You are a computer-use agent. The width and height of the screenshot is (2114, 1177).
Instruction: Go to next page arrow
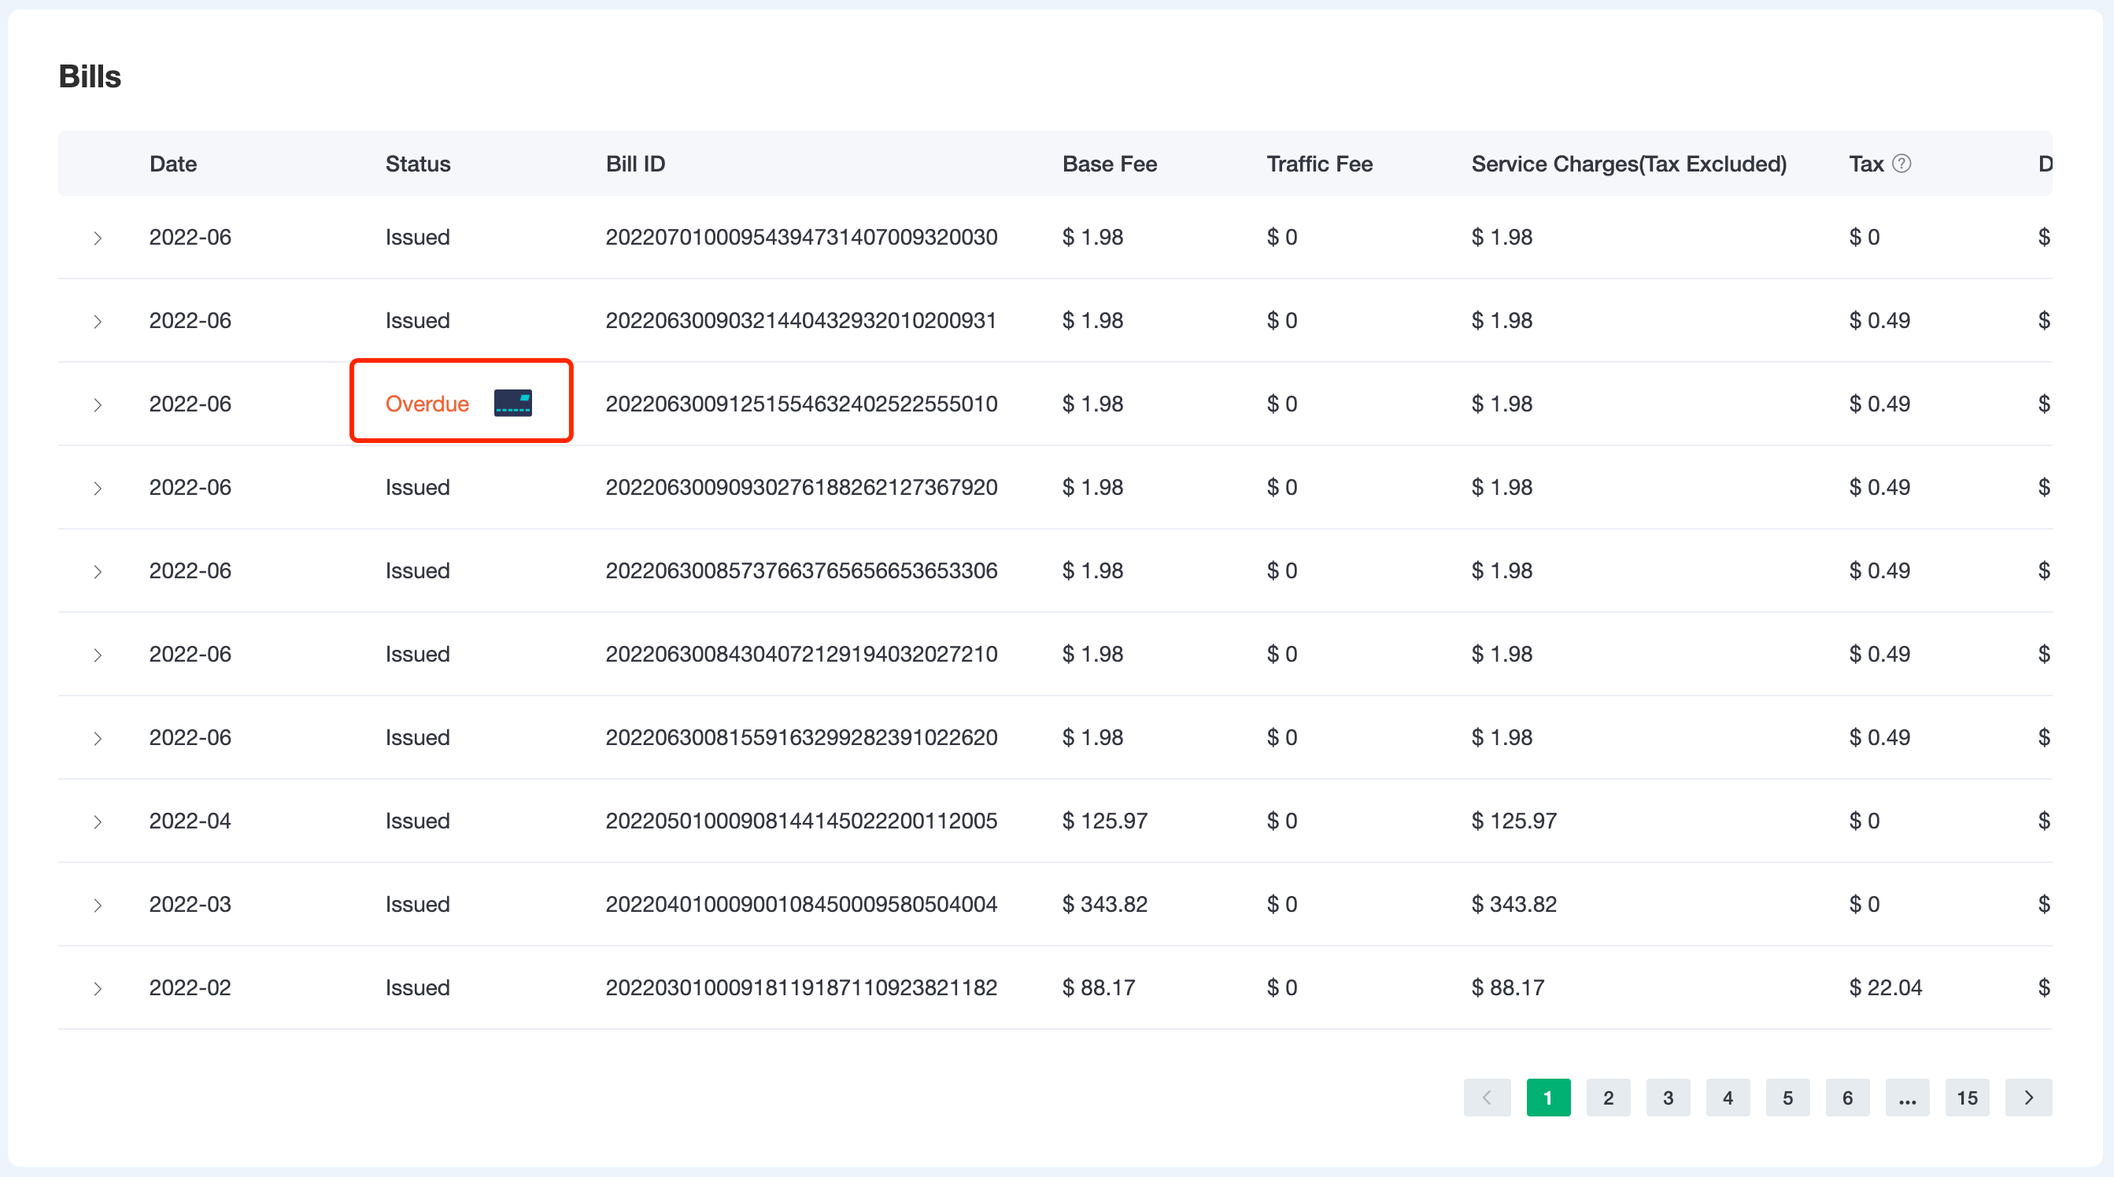(2028, 1098)
